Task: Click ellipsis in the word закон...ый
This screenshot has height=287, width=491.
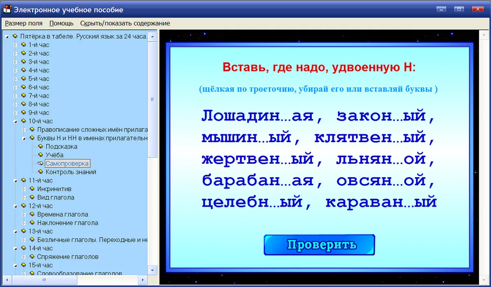Action: 398,120
